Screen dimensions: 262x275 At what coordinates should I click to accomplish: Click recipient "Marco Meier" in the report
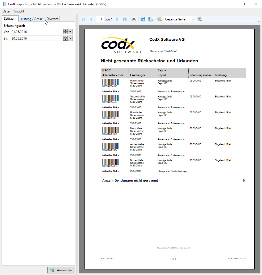pos(136,128)
